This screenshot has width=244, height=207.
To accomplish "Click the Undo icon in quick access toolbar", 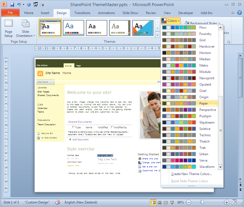I will click(19, 4).
